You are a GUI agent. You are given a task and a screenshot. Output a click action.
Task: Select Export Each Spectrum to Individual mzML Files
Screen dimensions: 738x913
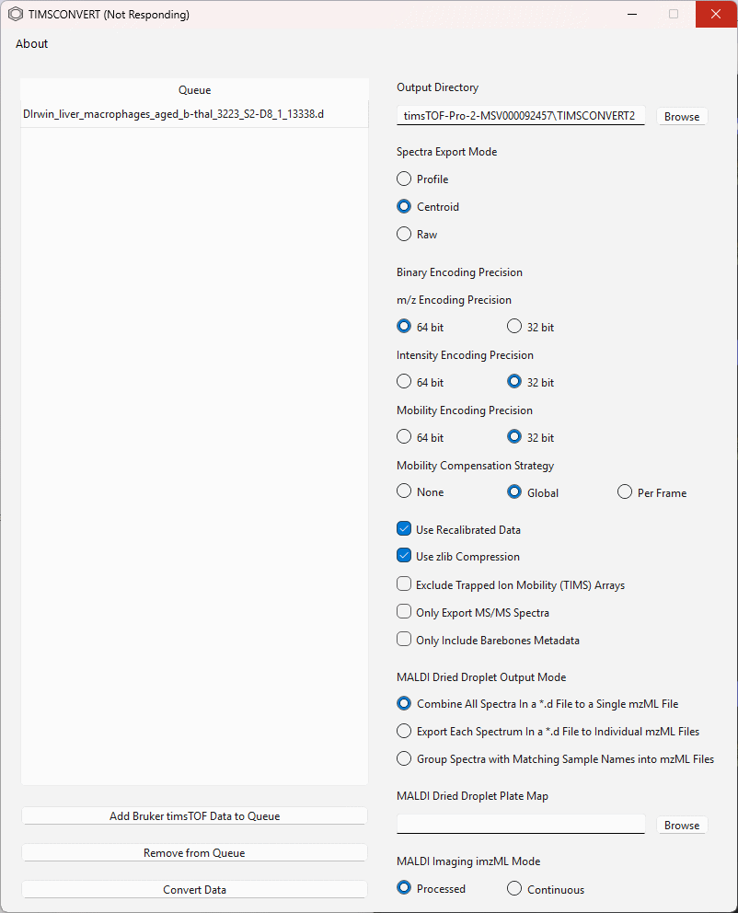[404, 731]
